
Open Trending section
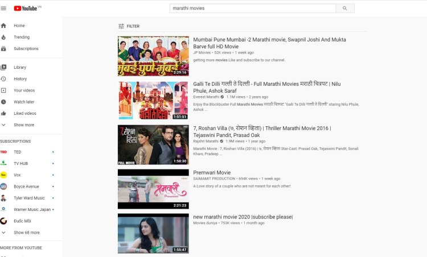tap(22, 38)
